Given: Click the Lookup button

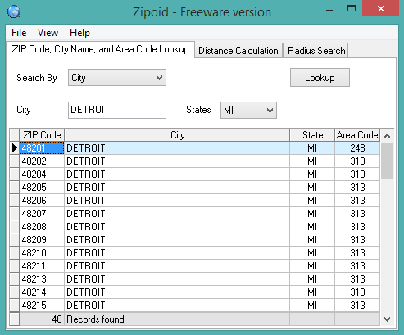Looking at the screenshot, I should (x=320, y=78).
